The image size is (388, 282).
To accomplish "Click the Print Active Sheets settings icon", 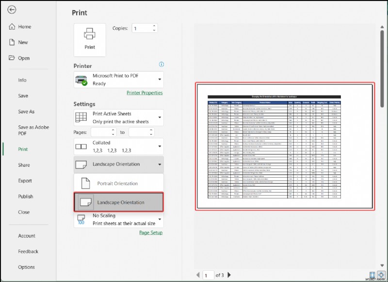I will 81,117.
